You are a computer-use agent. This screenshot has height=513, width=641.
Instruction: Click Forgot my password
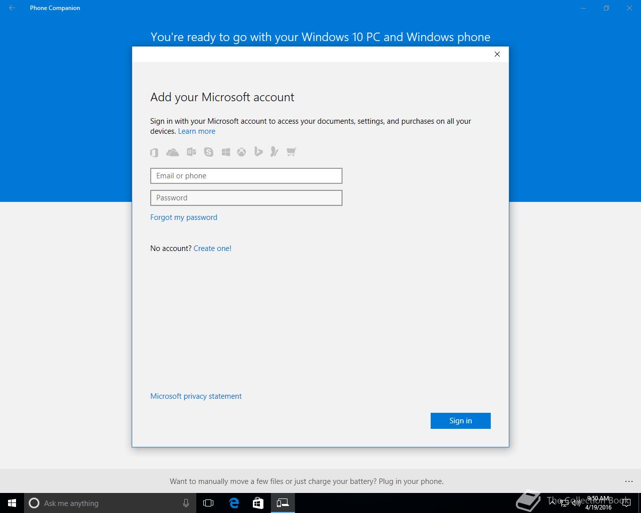[184, 217]
